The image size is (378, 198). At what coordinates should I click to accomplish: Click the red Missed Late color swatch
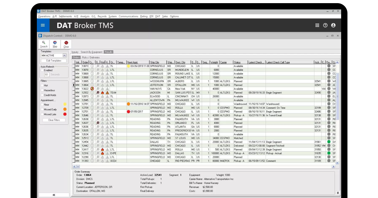click(x=65, y=114)
